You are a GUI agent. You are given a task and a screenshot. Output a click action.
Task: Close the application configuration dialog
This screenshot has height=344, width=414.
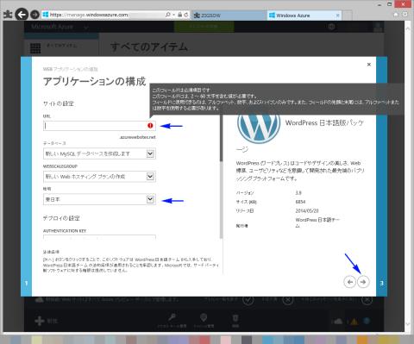pyautogui.click(x=369, y=65)
